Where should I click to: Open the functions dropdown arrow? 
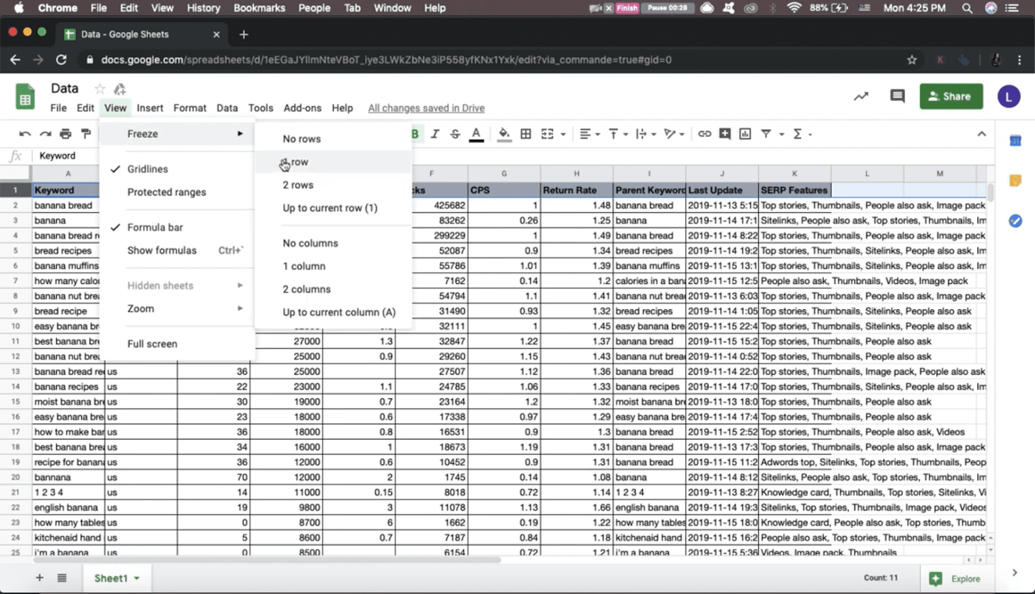(x=810, y=135)
